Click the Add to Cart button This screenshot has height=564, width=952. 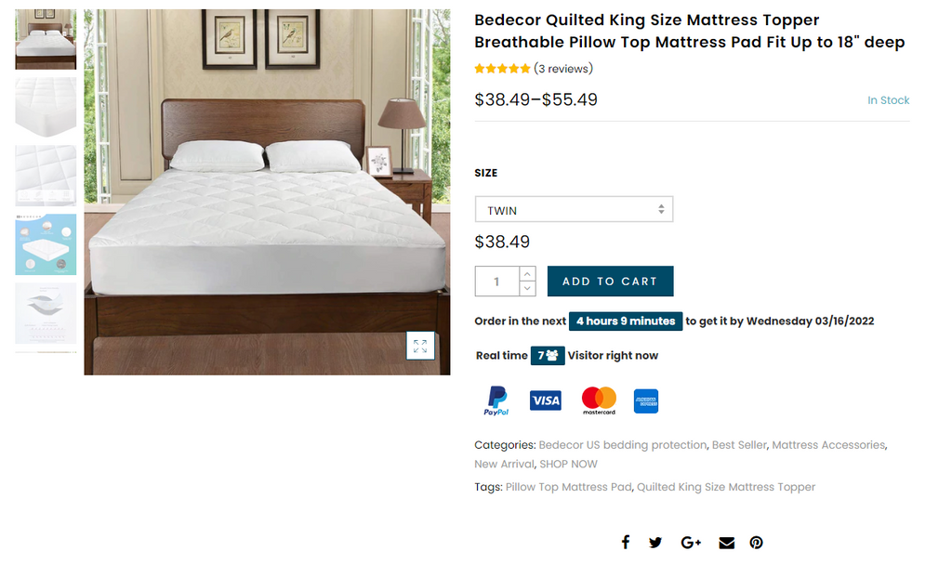pos(610,282)
